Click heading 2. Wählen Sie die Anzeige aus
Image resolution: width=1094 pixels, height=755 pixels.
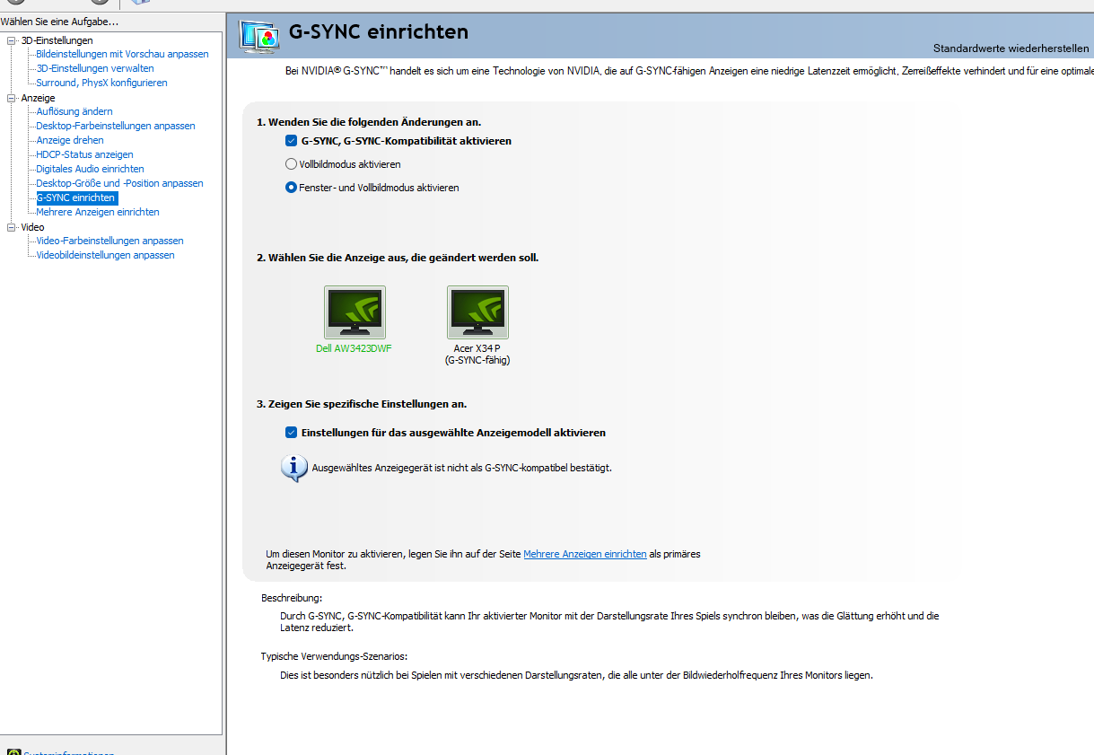(x=398, y=258)
